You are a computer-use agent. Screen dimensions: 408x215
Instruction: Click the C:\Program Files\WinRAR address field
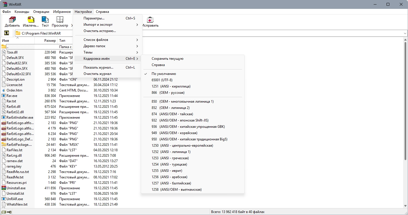211,33
